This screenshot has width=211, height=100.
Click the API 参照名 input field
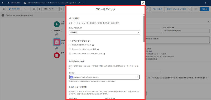(186, 31)
